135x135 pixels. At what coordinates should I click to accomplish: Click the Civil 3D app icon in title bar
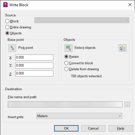click(x=5, y=5)
